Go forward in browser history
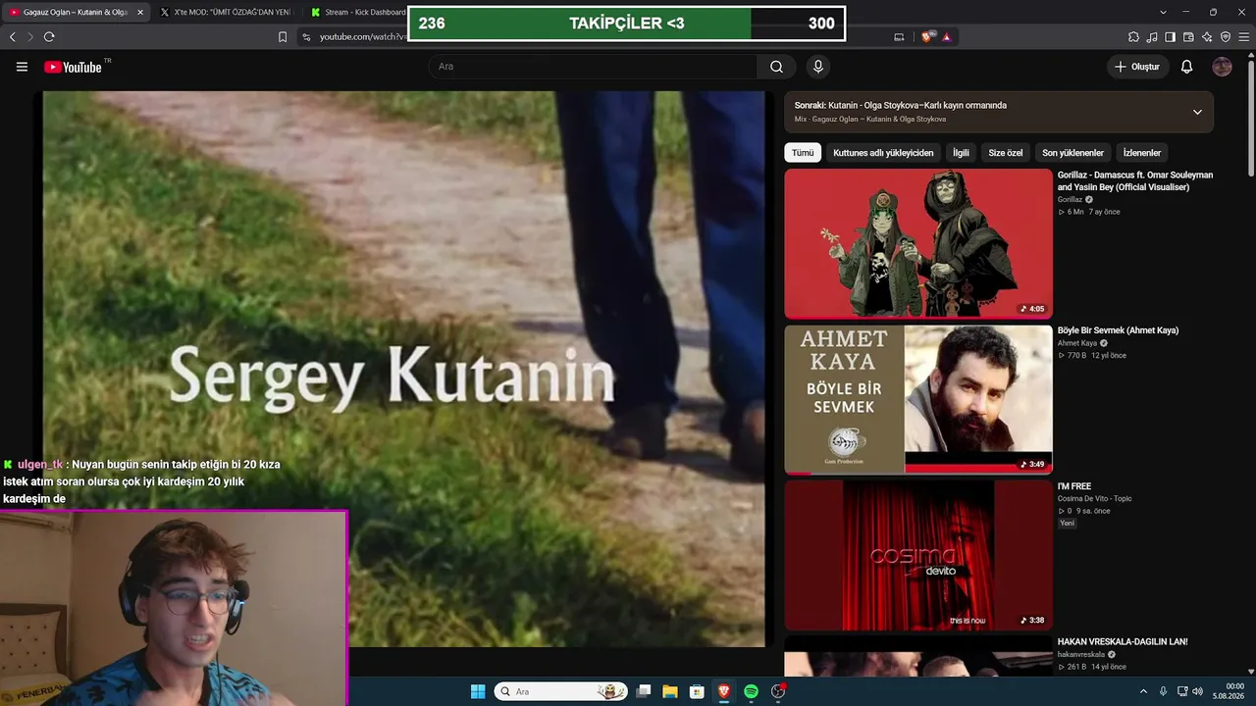Screen dimensions: 1256x706 30,36
